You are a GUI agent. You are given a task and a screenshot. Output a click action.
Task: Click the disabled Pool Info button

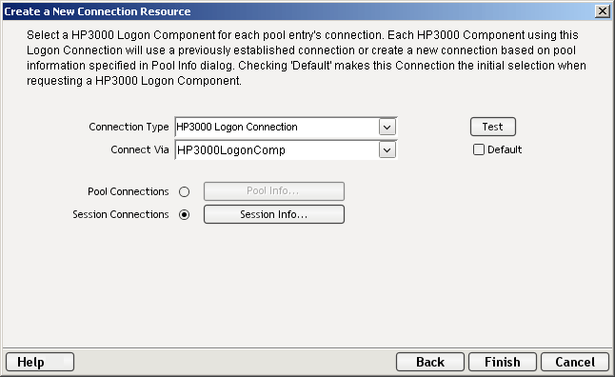pyautogui.click(x=274, y=191)
